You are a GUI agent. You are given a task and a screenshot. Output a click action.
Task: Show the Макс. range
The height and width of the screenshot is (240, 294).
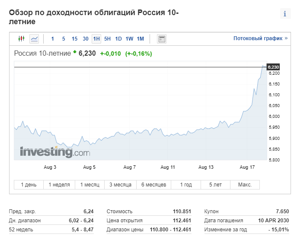coord(245,185)
